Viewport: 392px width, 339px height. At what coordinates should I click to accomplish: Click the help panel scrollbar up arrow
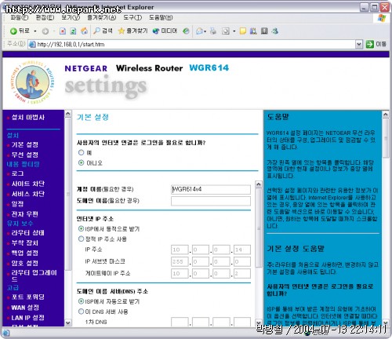tap(386, 115)
